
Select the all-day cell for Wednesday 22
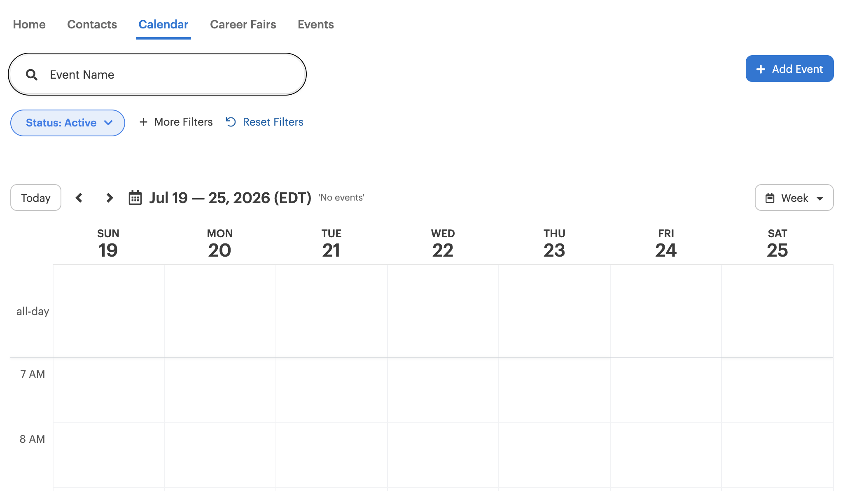click(443, 311)
